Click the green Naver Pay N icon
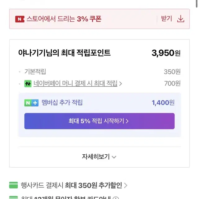The image size is (199, 199). click(28, 84)
